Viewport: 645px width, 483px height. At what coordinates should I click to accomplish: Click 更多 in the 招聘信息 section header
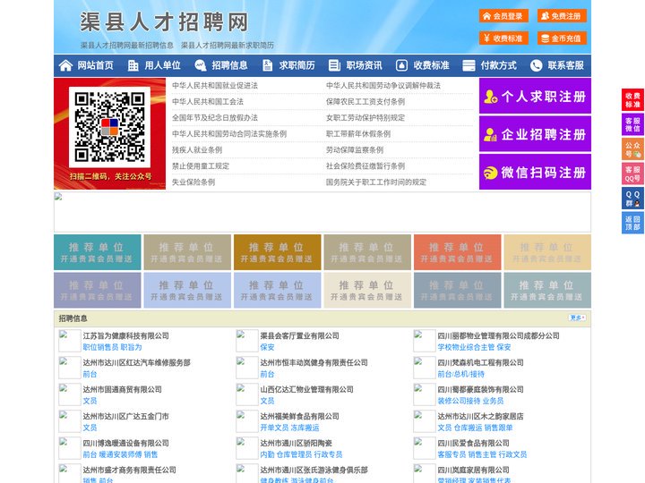(577, 318)
